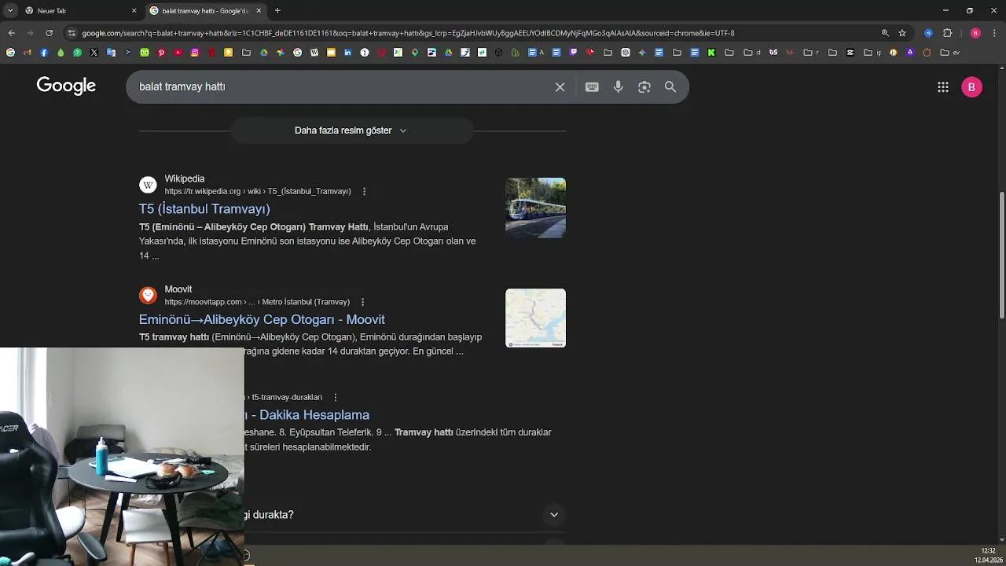Go back with the browser back arrow
Image resolution: width=1006 pixels, height=566 pixels.
(11, 33)
